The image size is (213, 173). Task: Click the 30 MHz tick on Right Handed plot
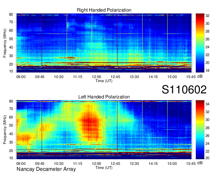click(11, 56)
